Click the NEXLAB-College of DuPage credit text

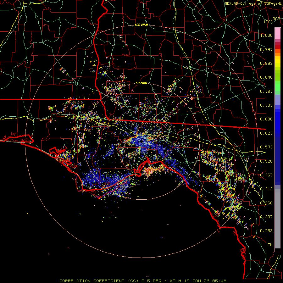[253, 3]
